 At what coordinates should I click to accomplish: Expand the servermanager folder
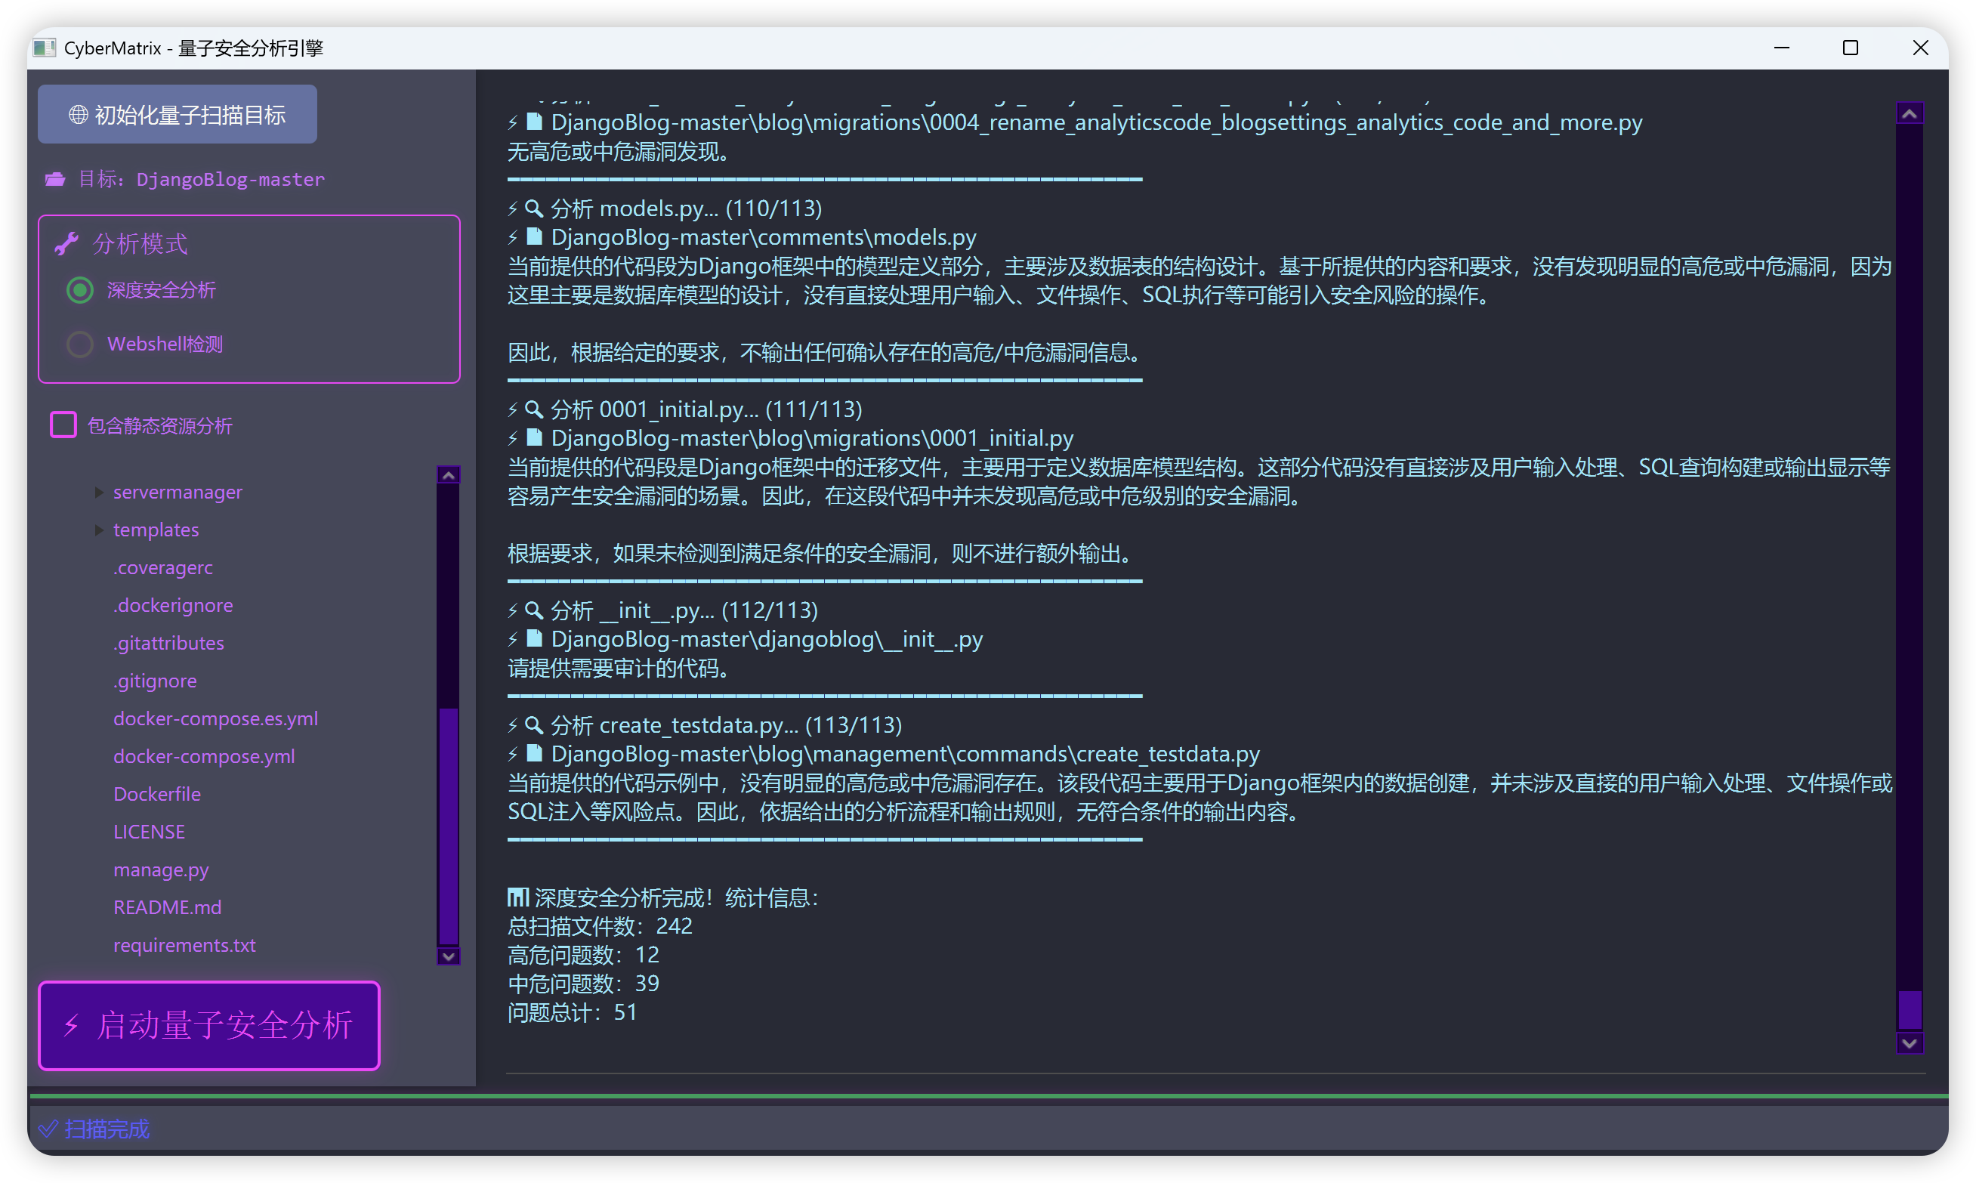[x=99, y=492]
